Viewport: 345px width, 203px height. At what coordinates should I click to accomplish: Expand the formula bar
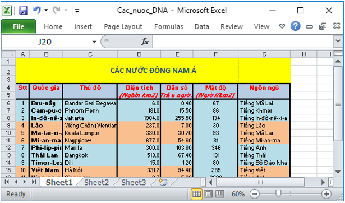[x=338, y=41]
